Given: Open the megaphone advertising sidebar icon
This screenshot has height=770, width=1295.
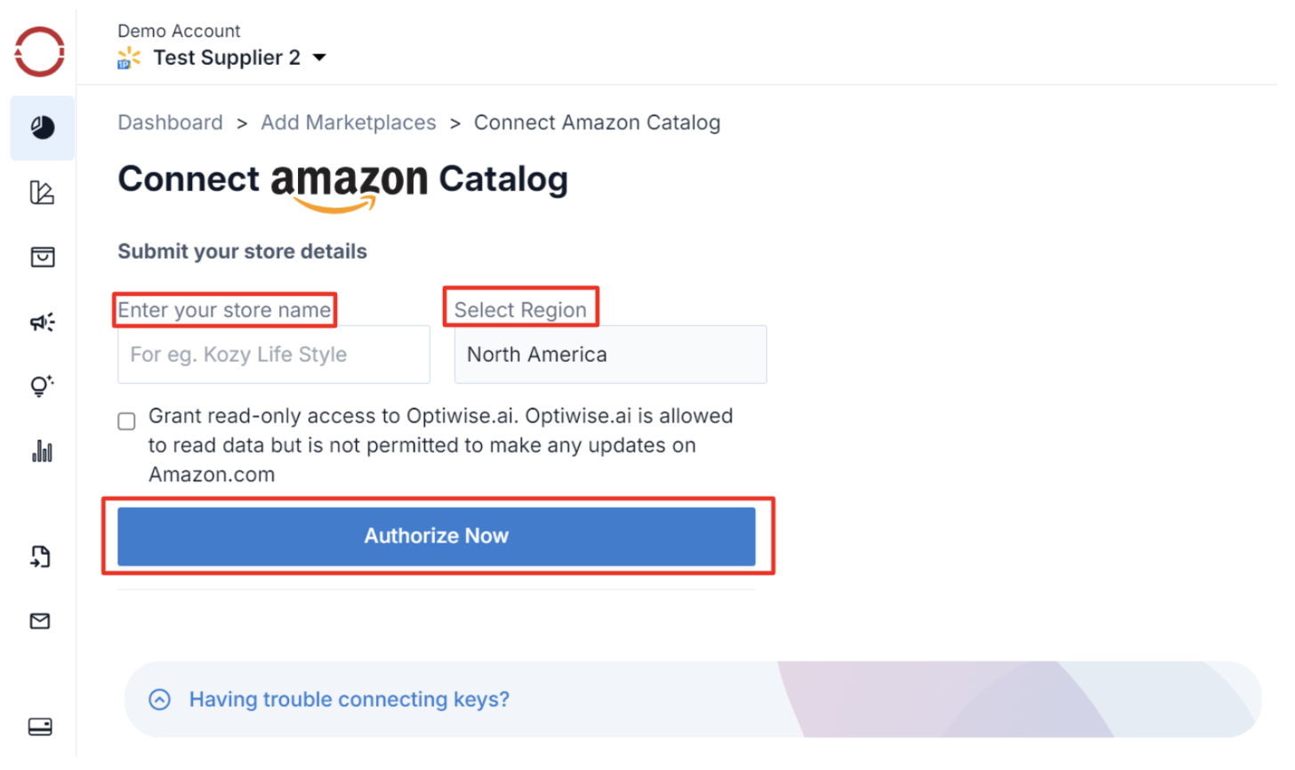Looking at the screenshot, I should [42, 322].
